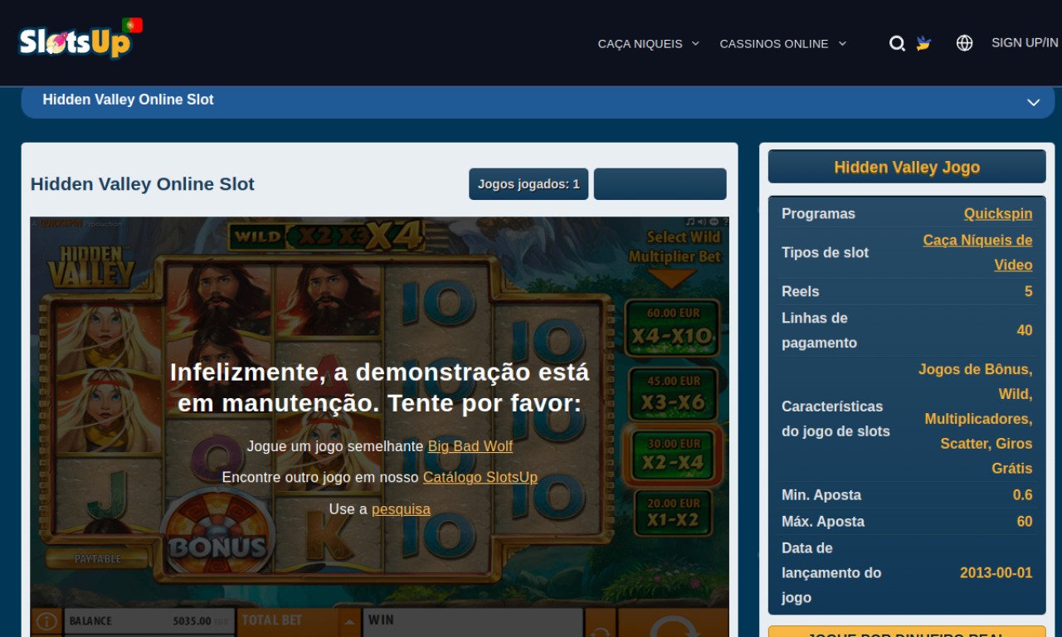Click the blank button beside Jogos jogados

660,184
